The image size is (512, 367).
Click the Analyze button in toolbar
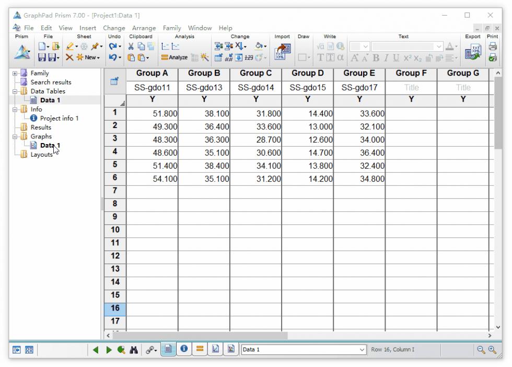coord(174,57)
